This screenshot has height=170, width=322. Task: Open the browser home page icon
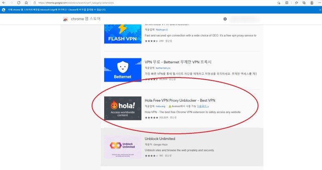26,3
